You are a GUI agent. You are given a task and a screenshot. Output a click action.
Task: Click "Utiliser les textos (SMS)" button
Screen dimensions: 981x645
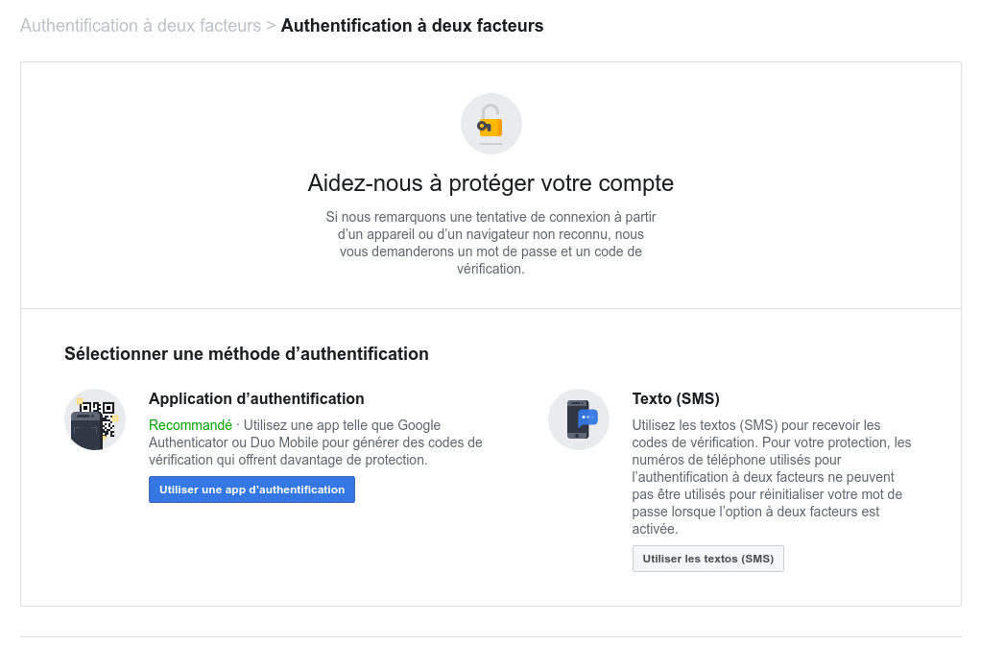coord(708,559)
